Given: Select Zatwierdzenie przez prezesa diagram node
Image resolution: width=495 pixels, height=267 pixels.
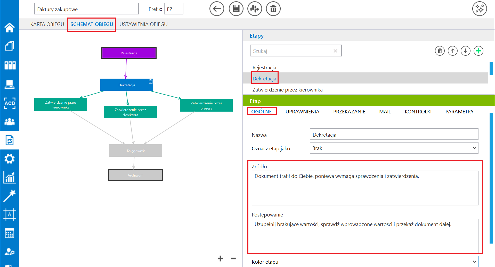Looking at the screenshot, I should [x=206, y=105].
